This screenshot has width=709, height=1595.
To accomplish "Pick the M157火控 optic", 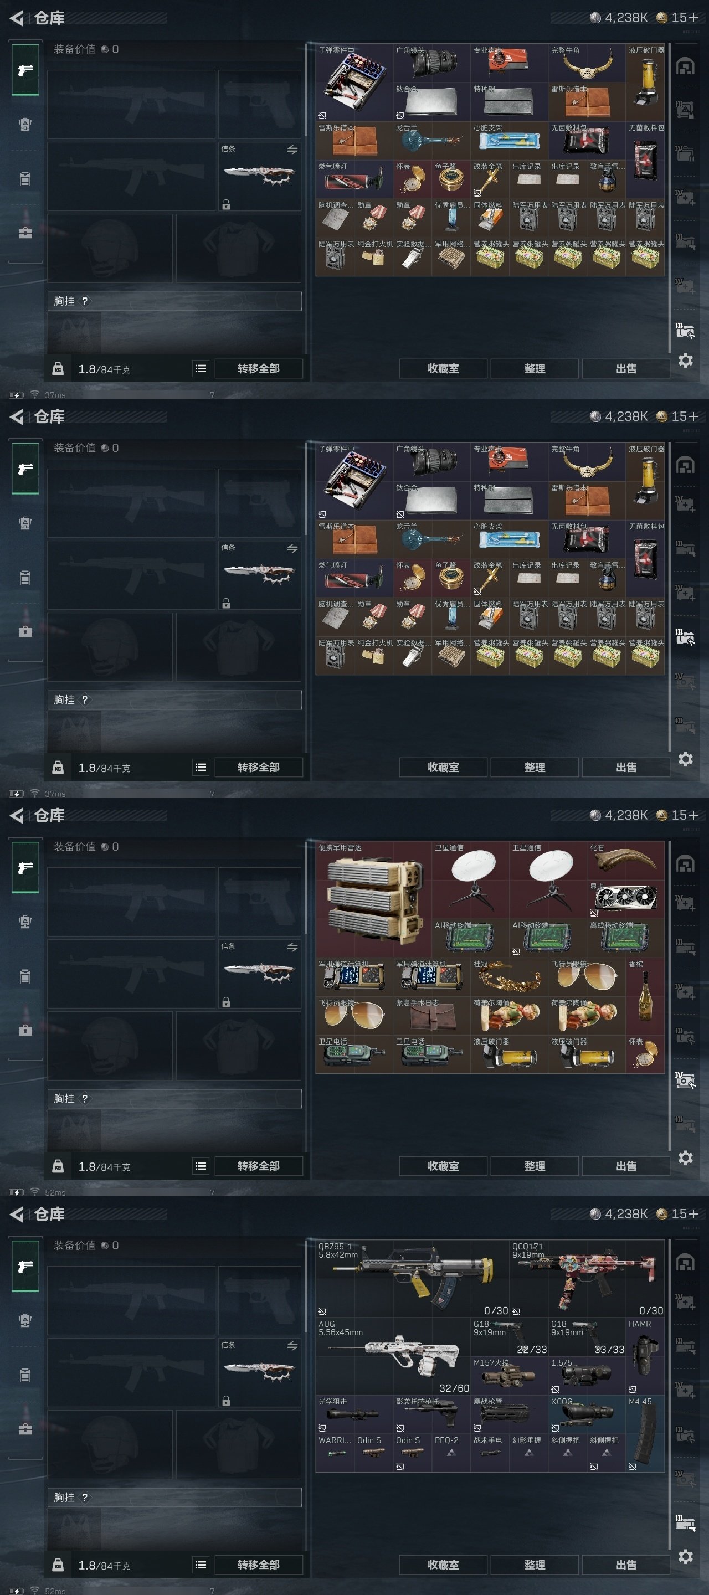I will tap(510, 1375).
